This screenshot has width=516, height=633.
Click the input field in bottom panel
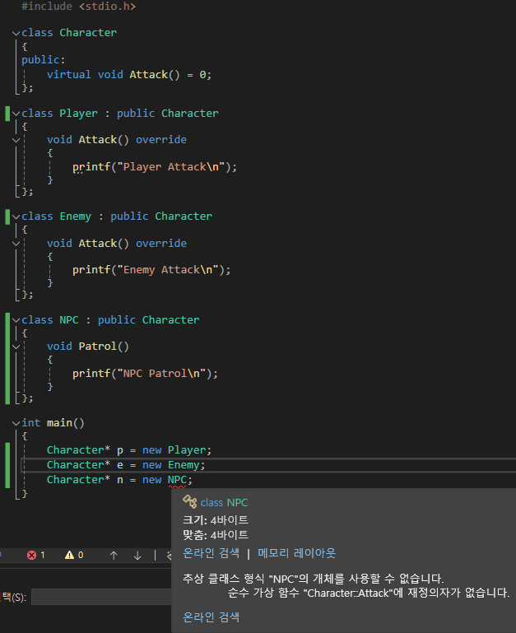(x=99, y=597)
